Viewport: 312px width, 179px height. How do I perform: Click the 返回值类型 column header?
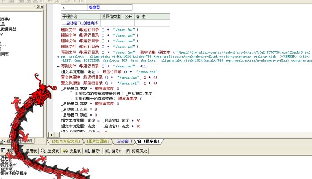pos(112,17)
